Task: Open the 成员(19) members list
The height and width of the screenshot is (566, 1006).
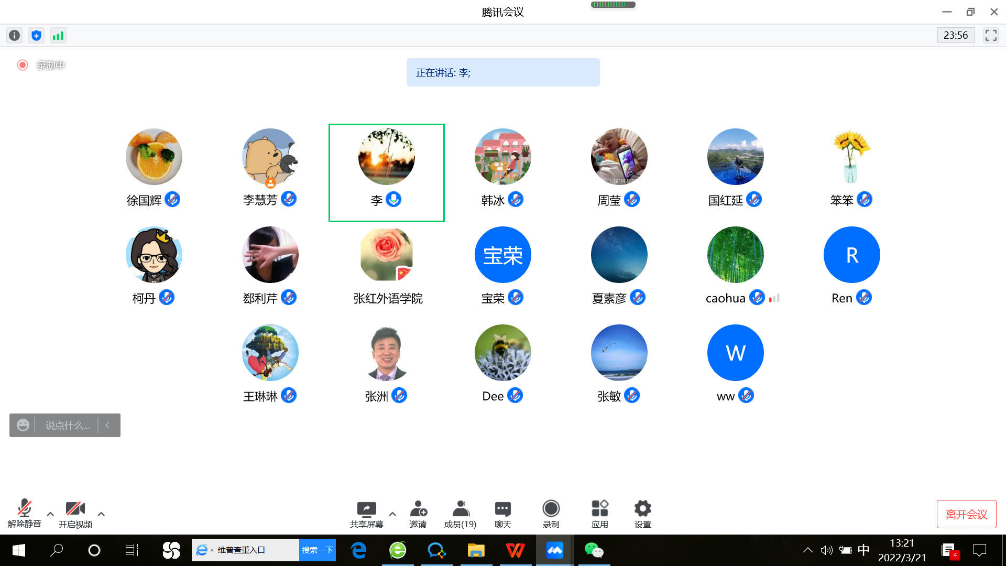Action: tap(460, 514)
